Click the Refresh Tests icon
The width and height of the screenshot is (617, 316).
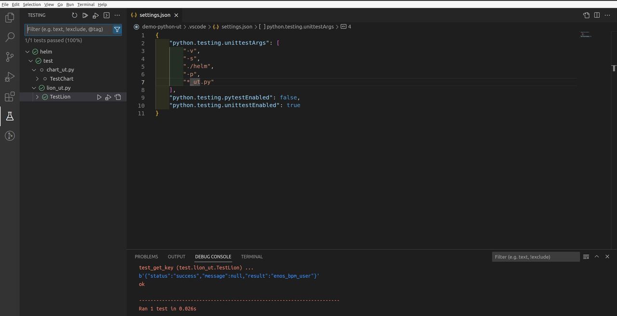pos(74,15)
